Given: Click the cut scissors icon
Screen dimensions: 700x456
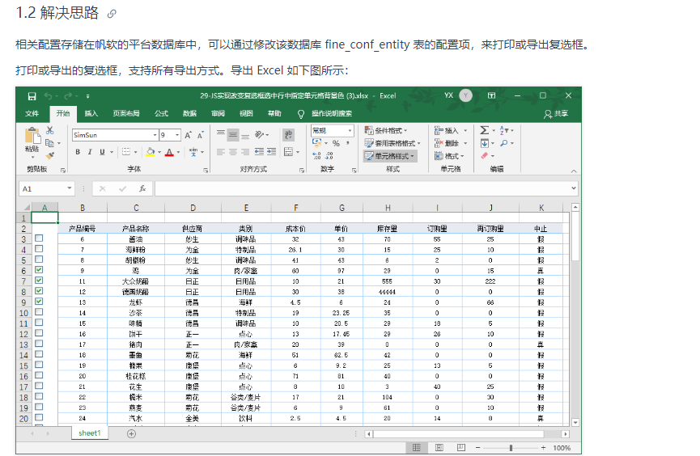Looking at the screenshot, I should click(50, 130).
